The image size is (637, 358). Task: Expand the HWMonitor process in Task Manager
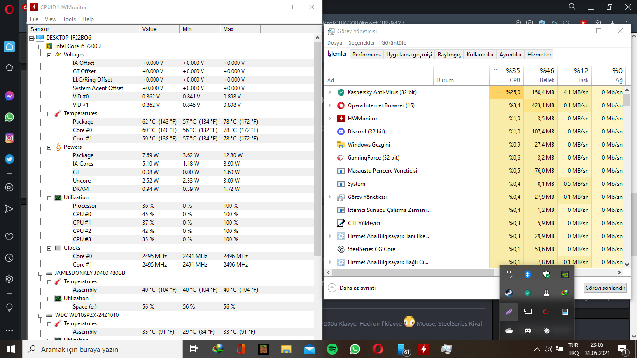tap(330, 119)
